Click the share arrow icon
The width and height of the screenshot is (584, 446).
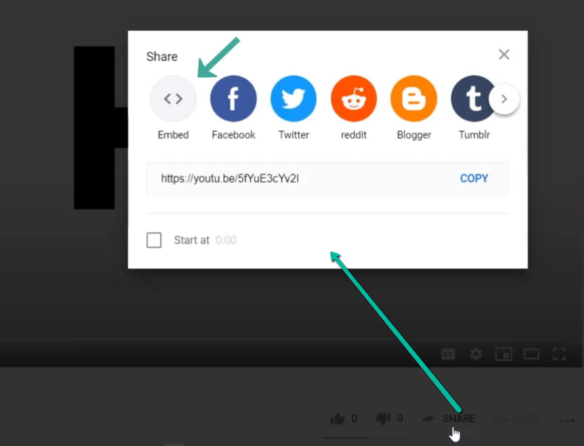(427, 419)
